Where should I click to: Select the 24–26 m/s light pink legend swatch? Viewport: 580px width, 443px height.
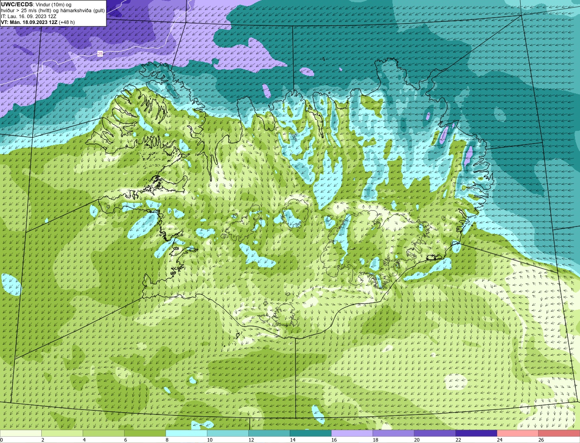(x=517, y=433)
